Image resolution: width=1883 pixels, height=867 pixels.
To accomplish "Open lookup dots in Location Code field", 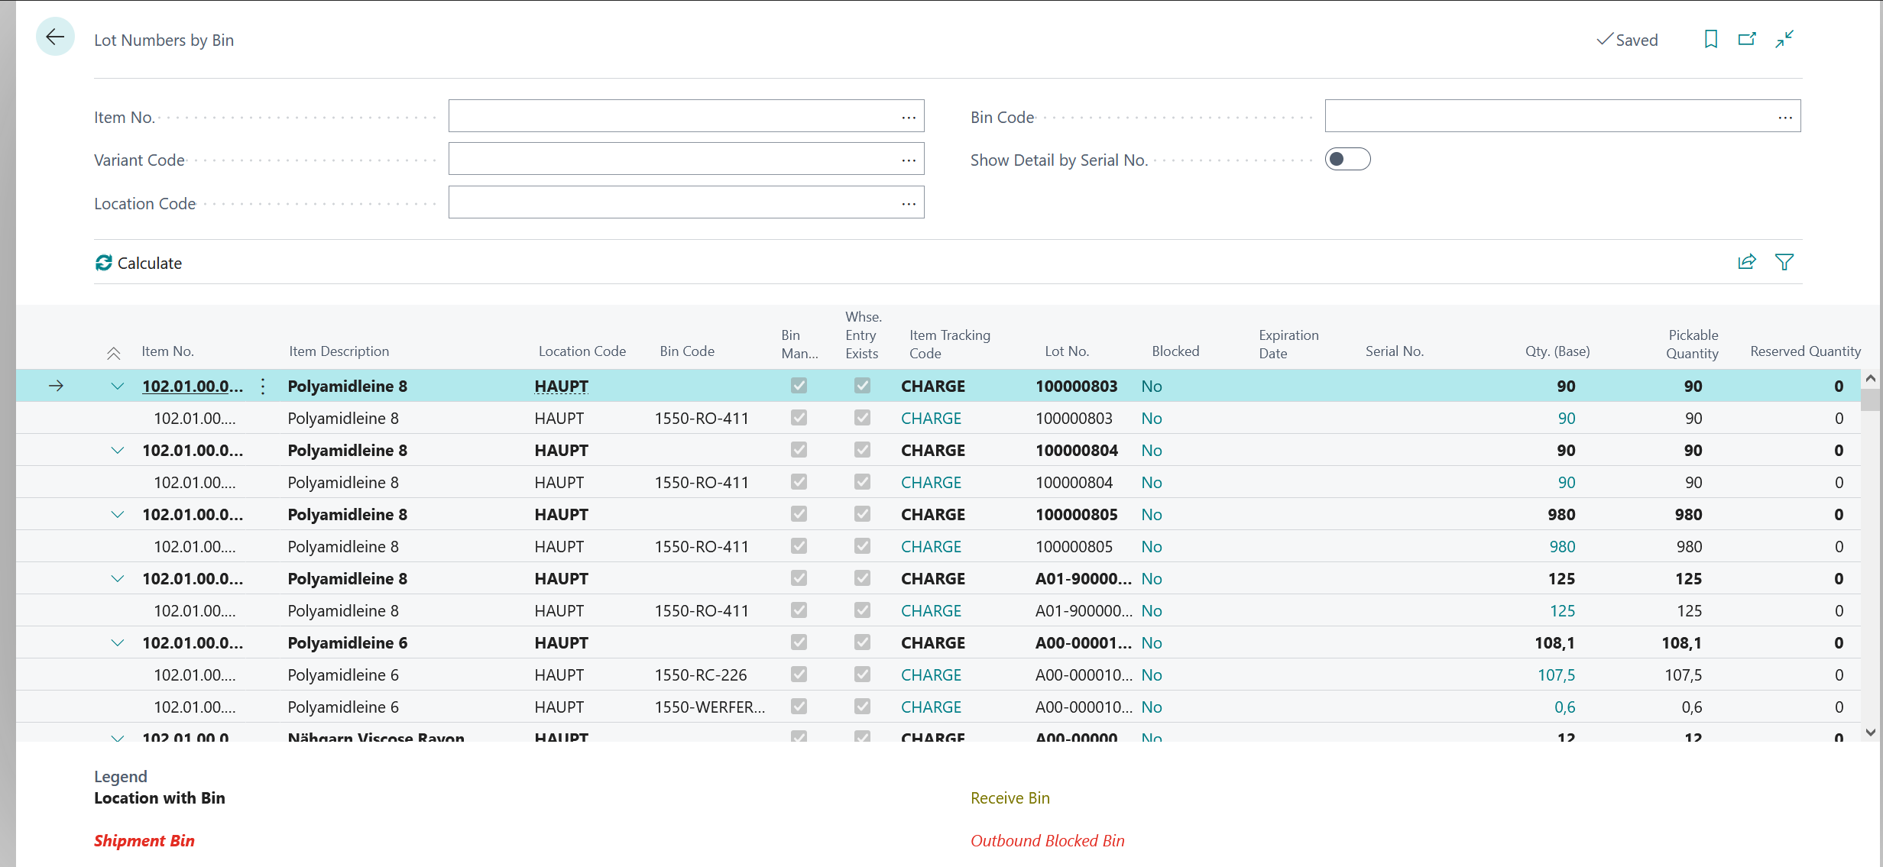I will [908, 203].
